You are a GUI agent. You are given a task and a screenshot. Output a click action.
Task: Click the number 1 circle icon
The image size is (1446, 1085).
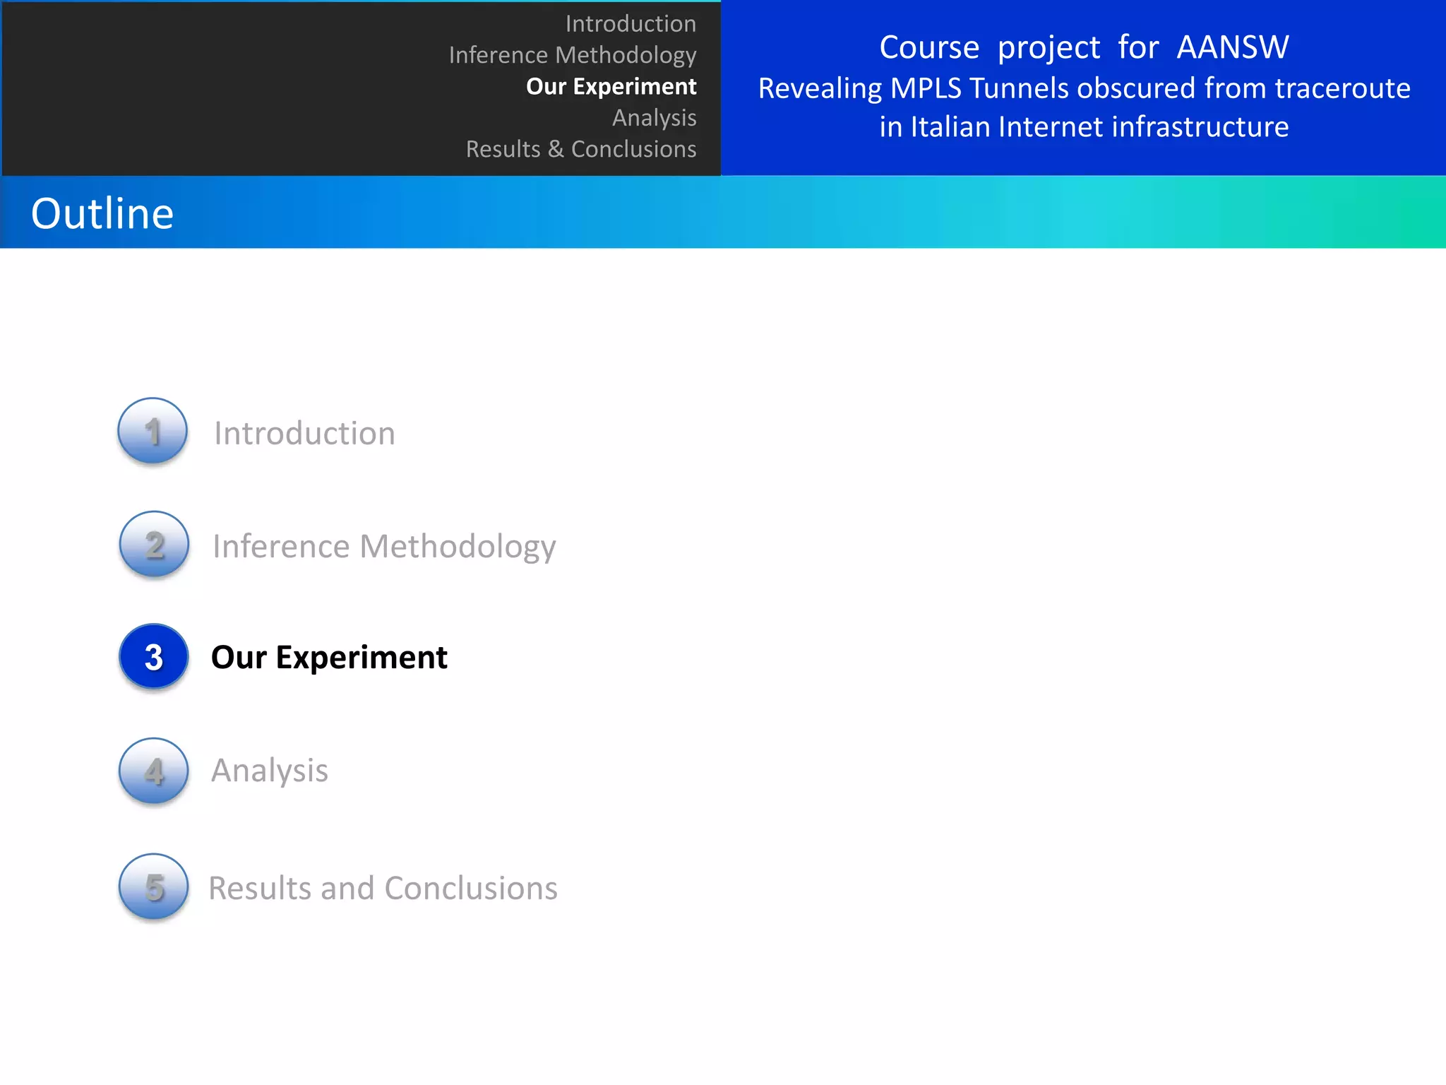[153, 431]
